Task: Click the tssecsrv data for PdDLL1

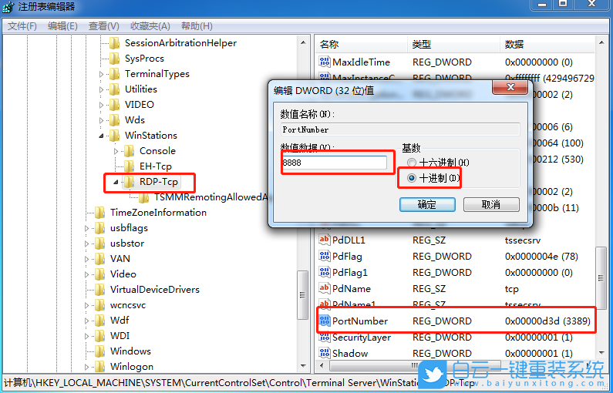Action: point(523,240)
